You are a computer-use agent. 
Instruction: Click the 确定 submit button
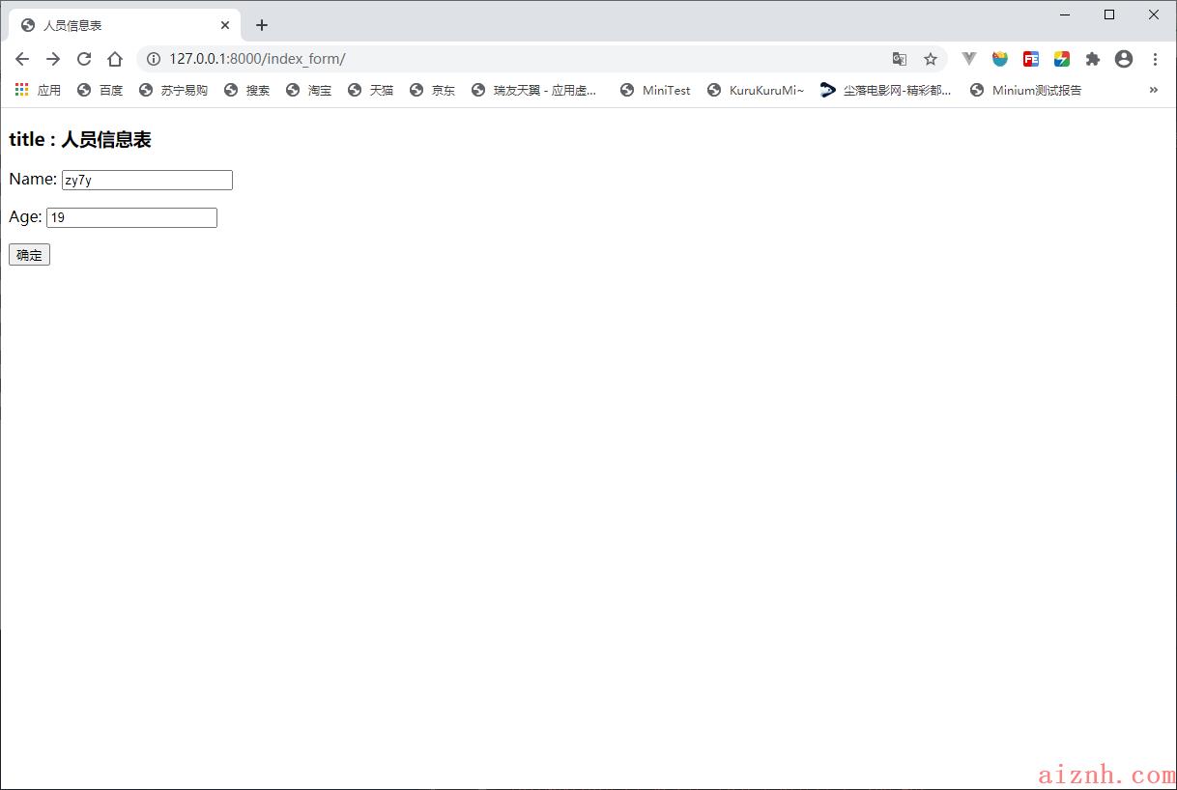29,255
